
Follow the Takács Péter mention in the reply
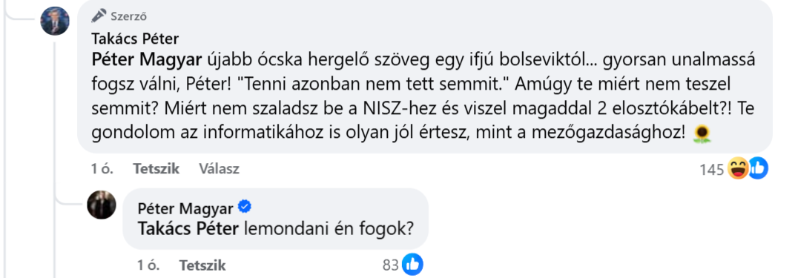click(188, 229)
